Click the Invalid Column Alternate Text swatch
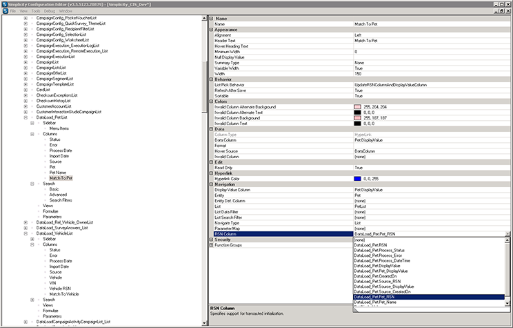This screenshot has width=513, height=328. pyautogui.click(x=358, y=113)
